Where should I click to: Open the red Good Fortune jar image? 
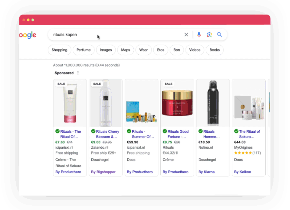coord(177,103)
